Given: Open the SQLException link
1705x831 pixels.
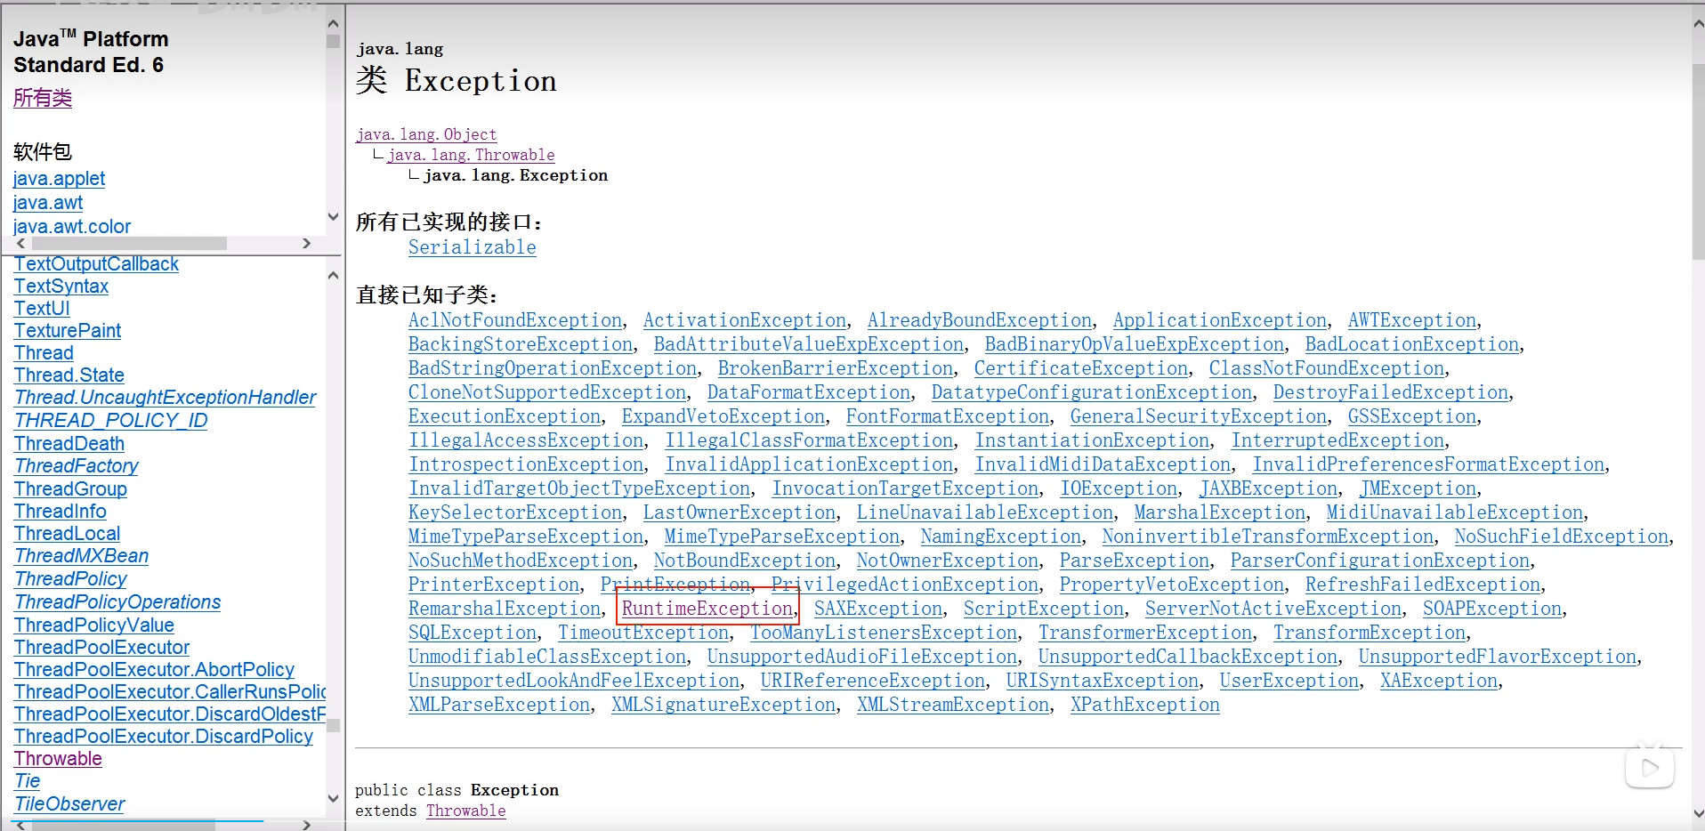Looking at the screenshot, I should (473, 633).
